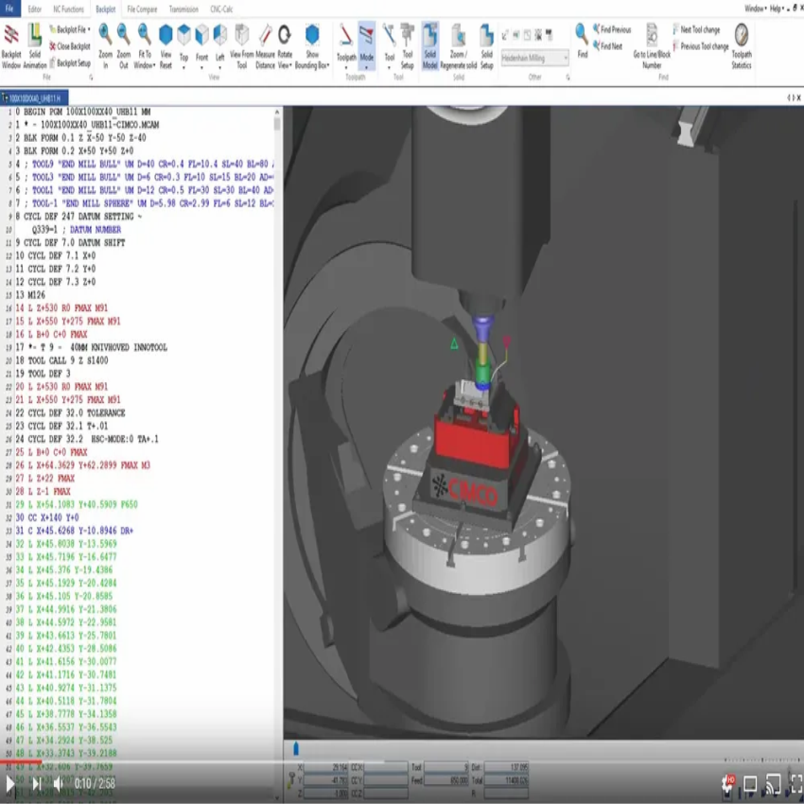The image size is (804, 804).
Task: Click the Backplot Window icon
Action: pyautogui.click(x=11, y=47)
